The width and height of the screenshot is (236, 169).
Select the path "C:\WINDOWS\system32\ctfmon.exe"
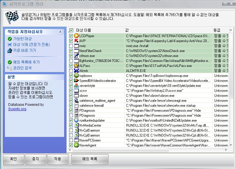tap(152, 56)
